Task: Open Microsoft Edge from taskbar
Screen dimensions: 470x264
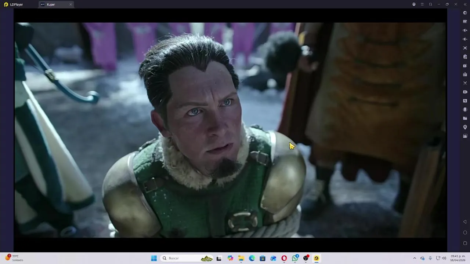Action: coord(252,258)
